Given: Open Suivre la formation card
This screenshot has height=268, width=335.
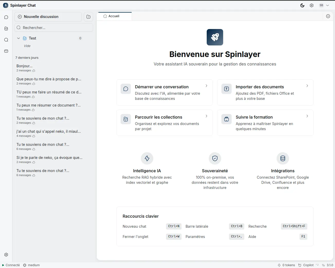Looking at the screenshot, I should pos(265,123).
